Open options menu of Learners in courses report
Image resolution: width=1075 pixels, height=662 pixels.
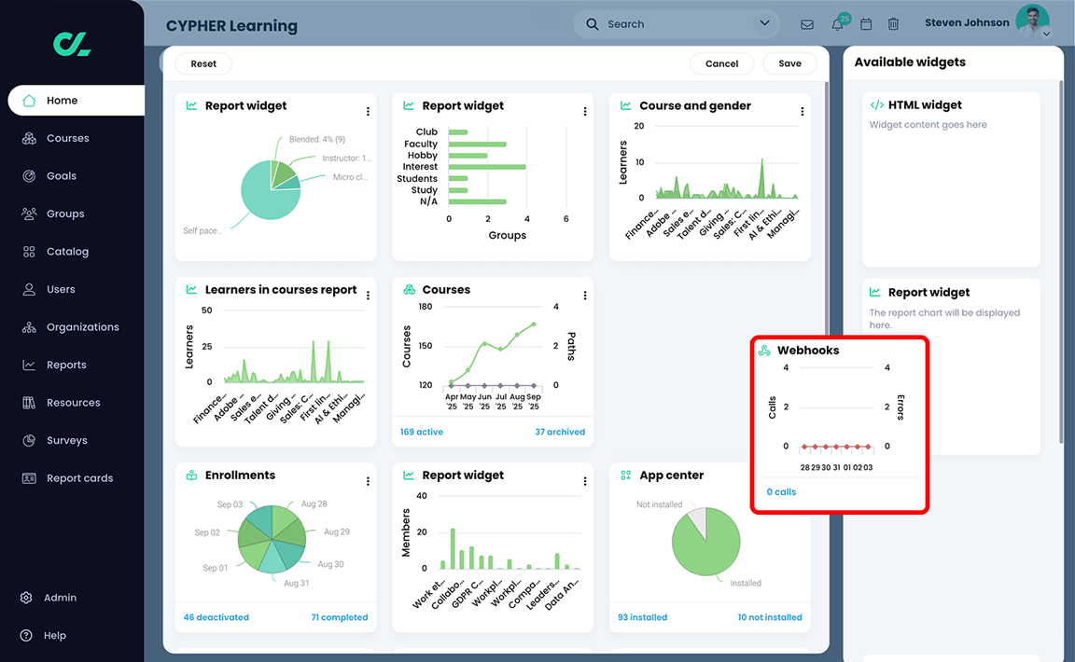tap(369, 296)
